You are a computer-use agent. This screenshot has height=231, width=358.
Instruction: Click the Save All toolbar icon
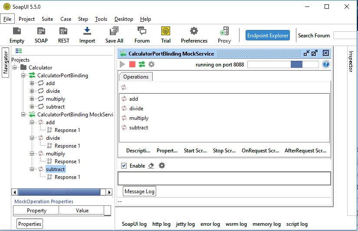click(114, 36)
